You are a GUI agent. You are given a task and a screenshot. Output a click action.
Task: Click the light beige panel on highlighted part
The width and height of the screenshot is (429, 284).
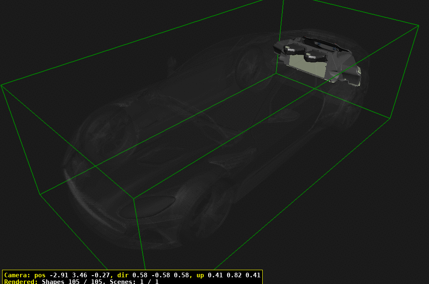[306, 65]
